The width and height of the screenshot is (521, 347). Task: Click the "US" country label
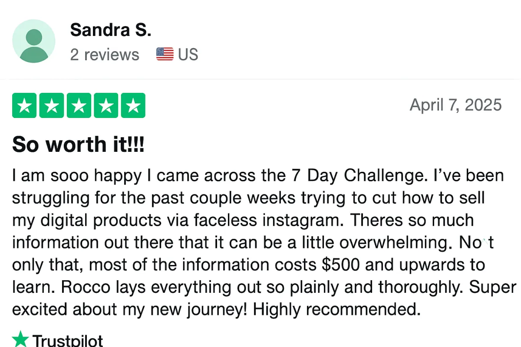pos(188,55)
